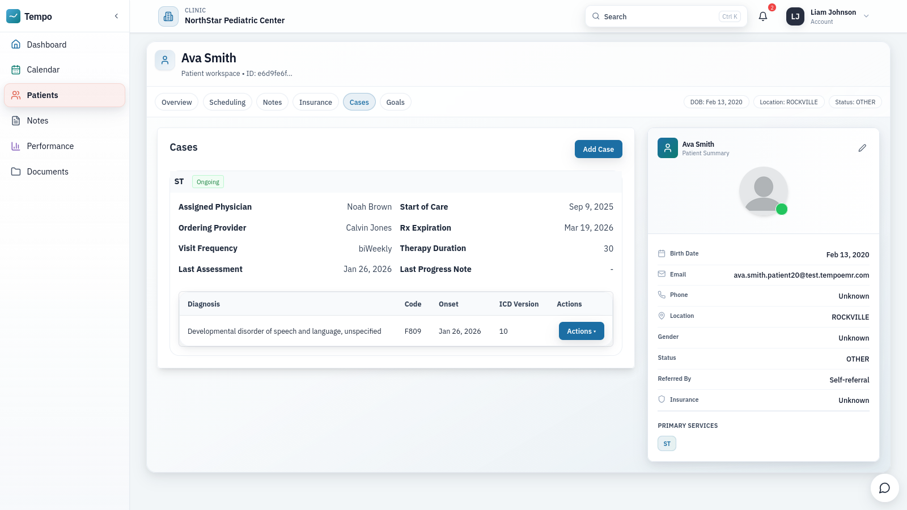Image resolution: width=907 pixels, height=510 pixels.
Task: Click the F809 diagnosis code
Action: (x=413, y=331)
